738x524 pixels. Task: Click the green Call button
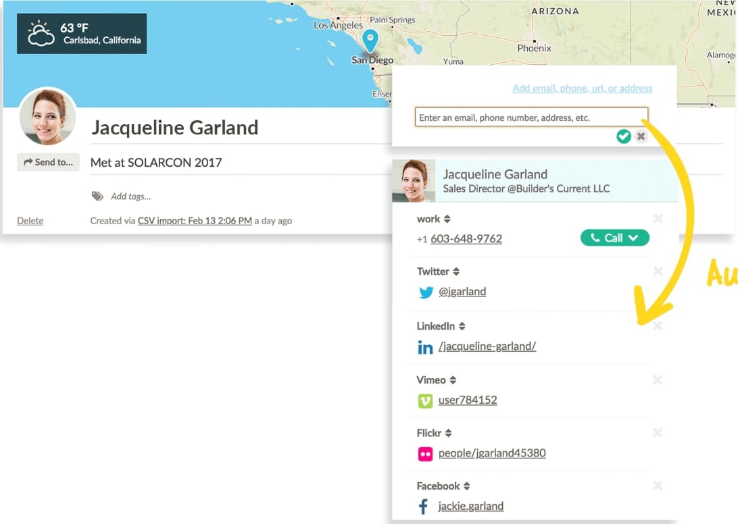615,238
